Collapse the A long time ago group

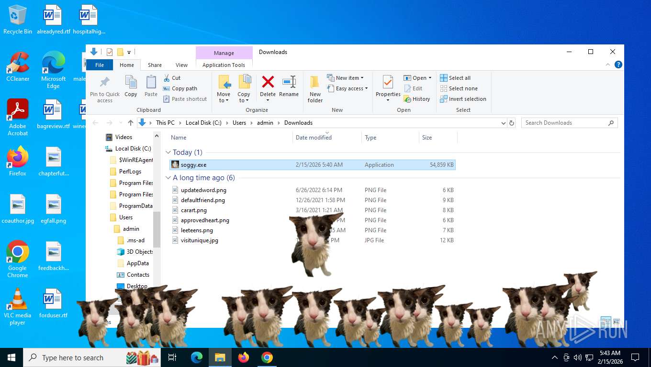[168, 178]
